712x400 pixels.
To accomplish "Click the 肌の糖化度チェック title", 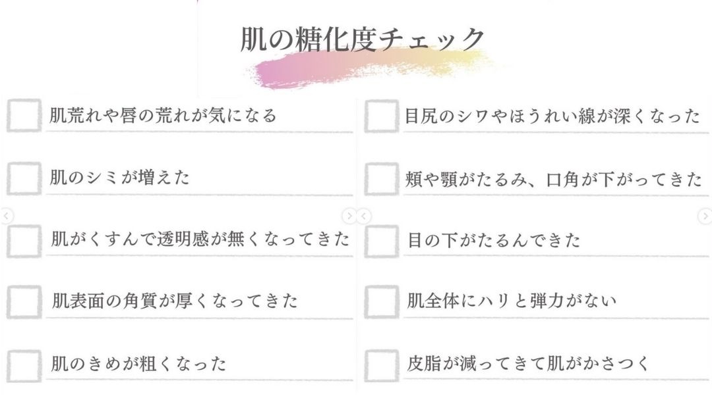I will [x=363, y=39].
